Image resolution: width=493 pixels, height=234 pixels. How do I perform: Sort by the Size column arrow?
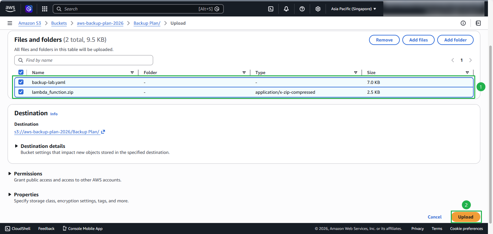(467, 73)
